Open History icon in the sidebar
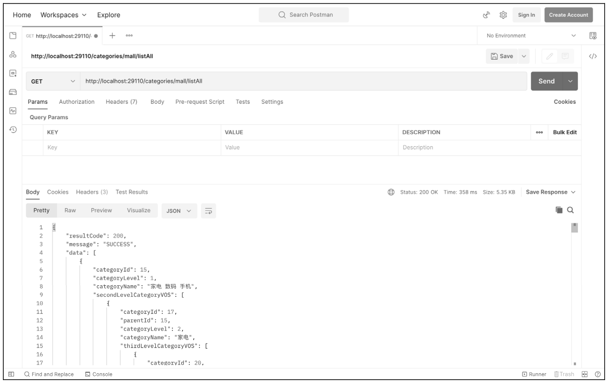Screen dimensions: 608x383 click(x=13, y=130)
